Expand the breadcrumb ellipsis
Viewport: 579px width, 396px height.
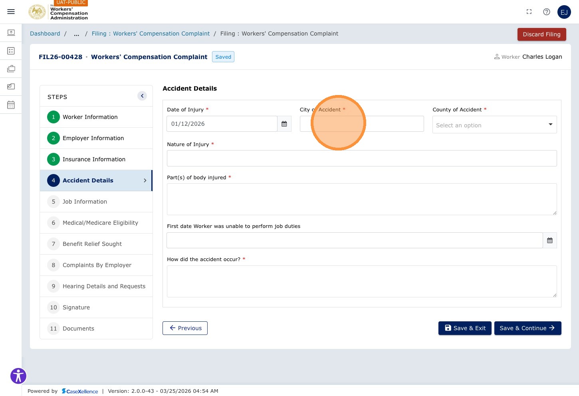pos(76,34)
